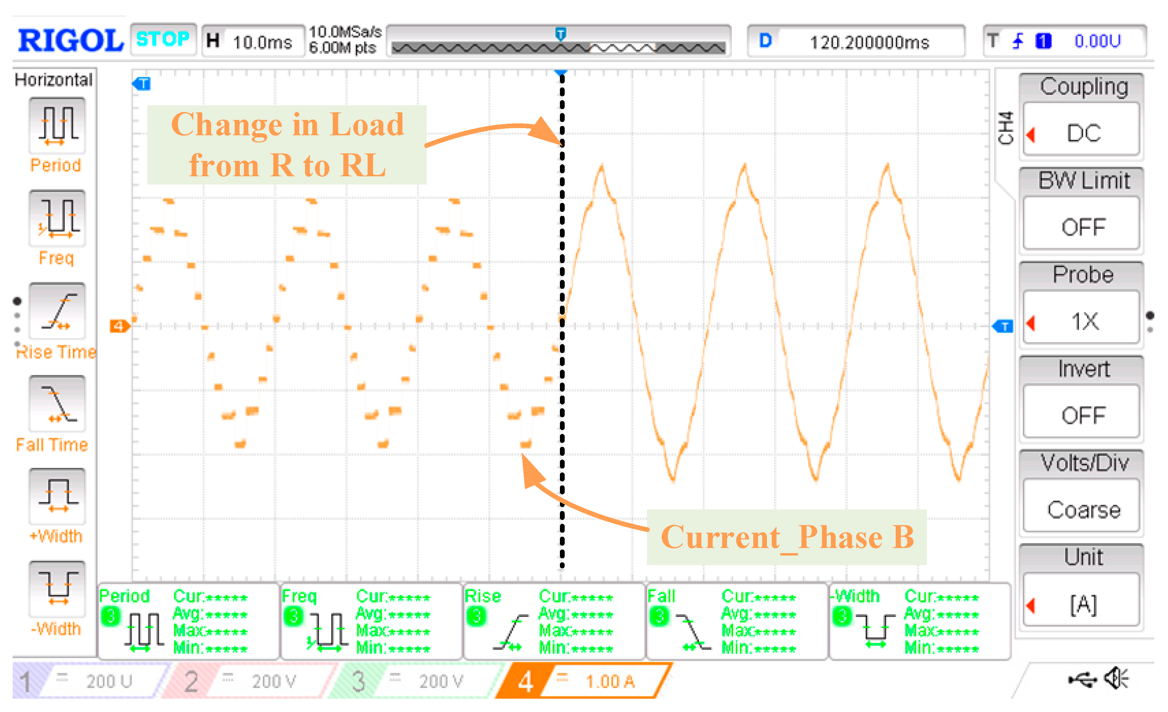Select the Freq measurement icon
Screen dimensions: 1168x712
click(x=57, y=219)
